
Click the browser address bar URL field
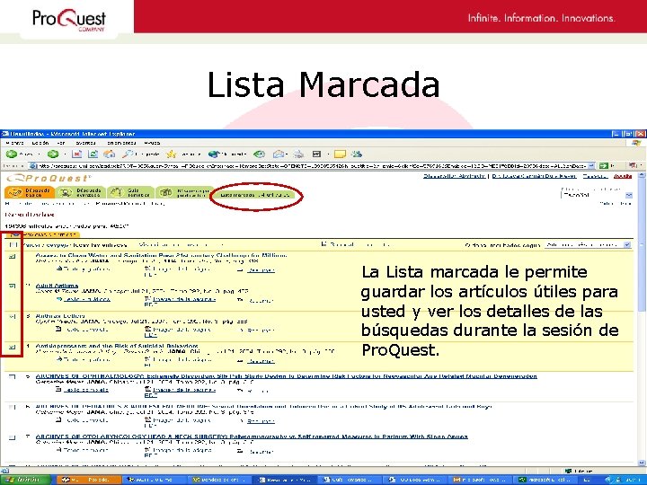[x=312, y=166]
